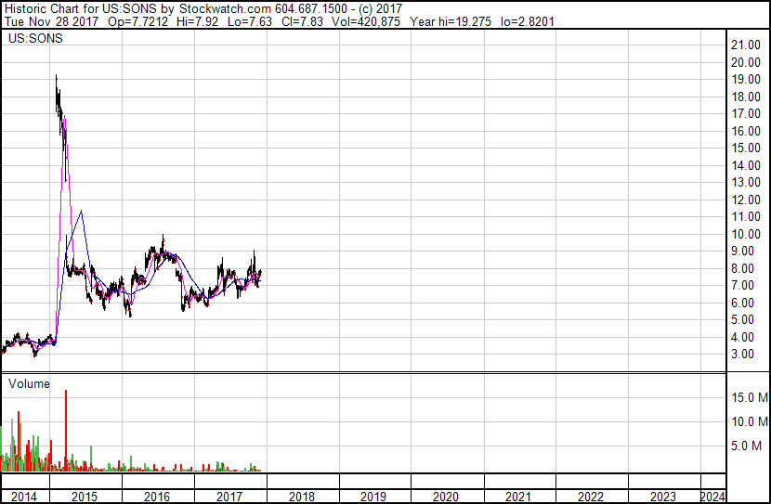Click the 12.00 price axis label
771x504 pixels.
coord(746,200)
